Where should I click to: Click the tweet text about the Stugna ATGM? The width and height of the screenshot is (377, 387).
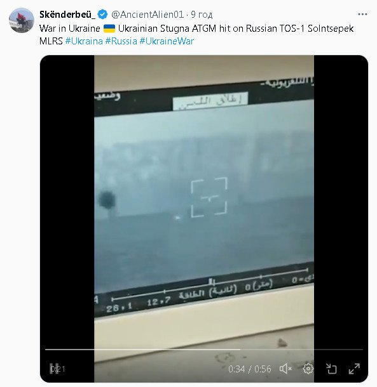point(196,34)
